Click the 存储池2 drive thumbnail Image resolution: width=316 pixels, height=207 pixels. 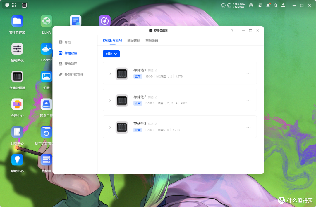[x=122, y=101]
